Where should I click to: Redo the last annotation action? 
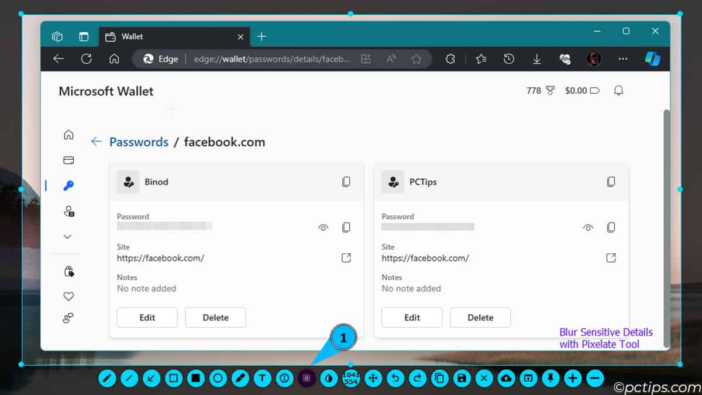pyautogui.click(x=417, y=379)
